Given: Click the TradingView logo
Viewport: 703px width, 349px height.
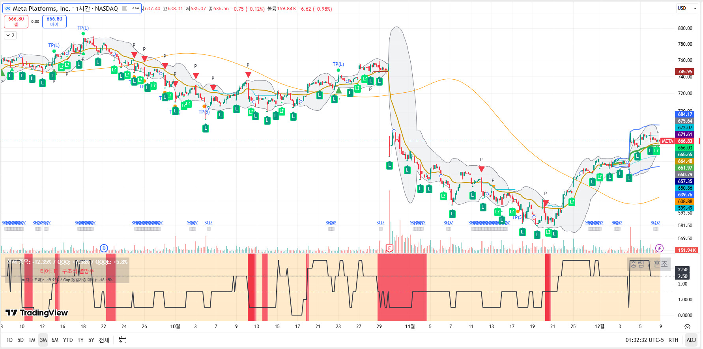Looking at the screenshot, I should [x=37, y=313].
